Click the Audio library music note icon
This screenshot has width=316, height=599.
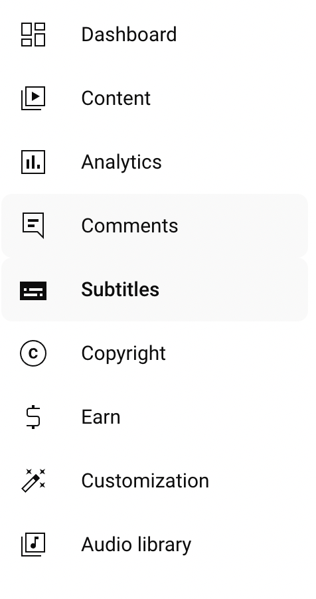33,545
